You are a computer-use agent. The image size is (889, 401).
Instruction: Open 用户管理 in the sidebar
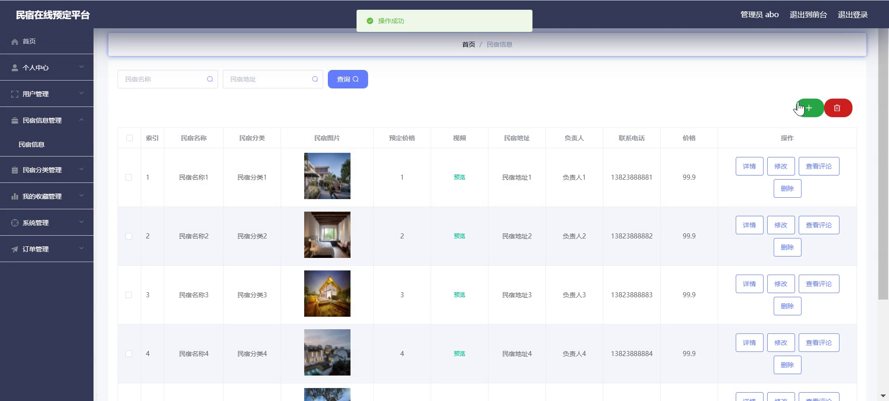pyautogui.click(x=47, y=94)
